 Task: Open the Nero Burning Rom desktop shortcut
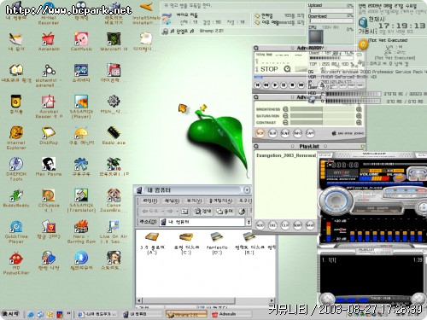(x=81, y=232)
